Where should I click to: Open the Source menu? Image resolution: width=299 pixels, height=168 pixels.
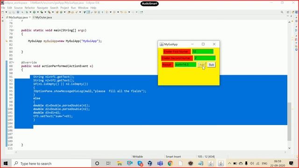(18, 8)
